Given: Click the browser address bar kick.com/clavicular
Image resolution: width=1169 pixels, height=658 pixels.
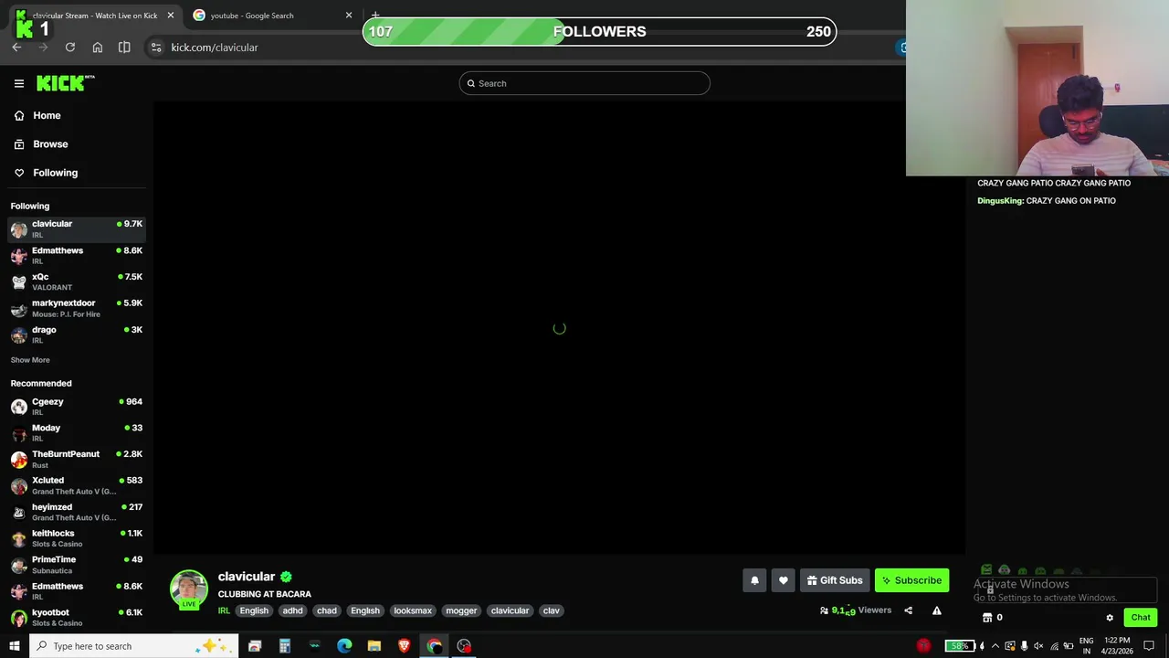Looking at the screenshot, I should [x=214, y=48].
